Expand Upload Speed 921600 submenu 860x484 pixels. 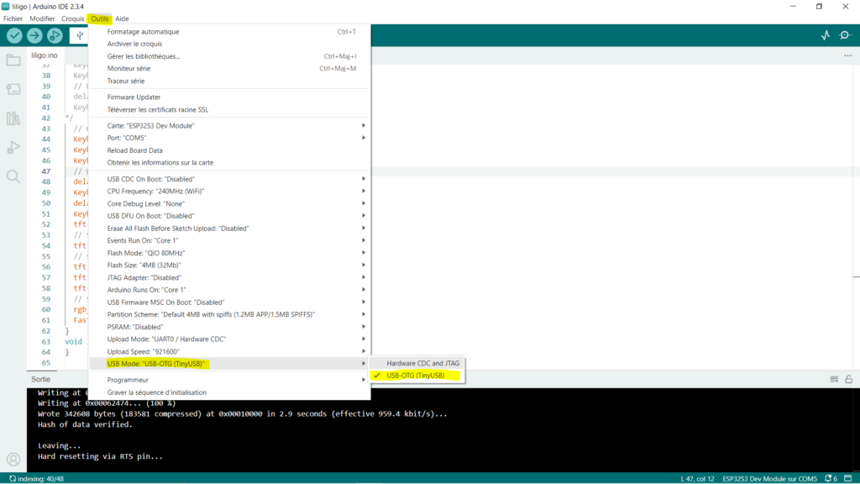pyautogui.click(x=230, y=352)
